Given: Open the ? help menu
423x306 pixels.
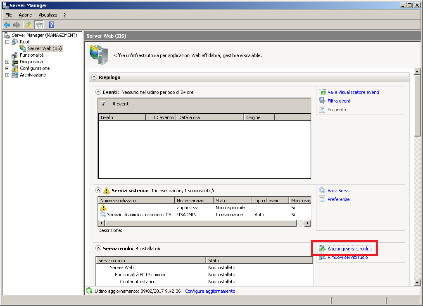Looking at the screenshot, I should 65,15.
